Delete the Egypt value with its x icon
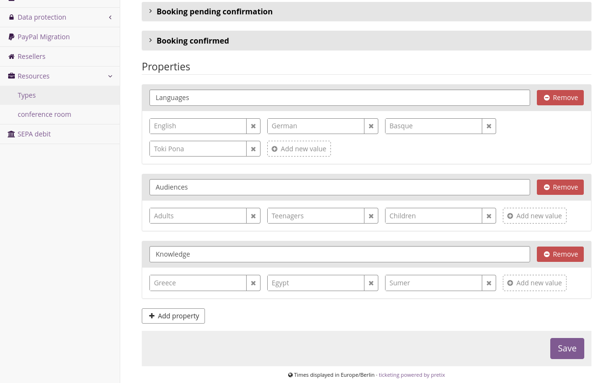This screenshot has height=383, width=613. [x=371, y=283]
